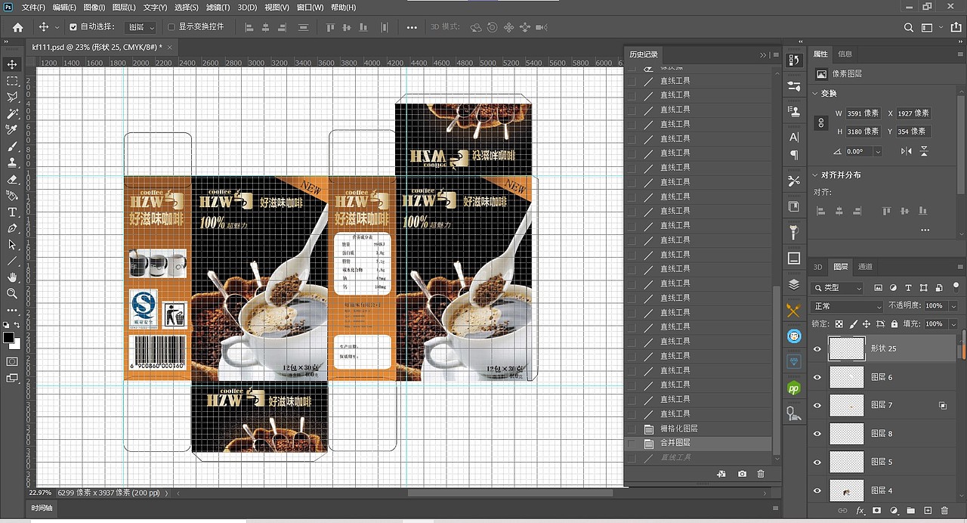This screenshot has width=967, height=523.
Task: Hide the 图层 6 layer
Action: pyautogui.click(x=817, y=376)
